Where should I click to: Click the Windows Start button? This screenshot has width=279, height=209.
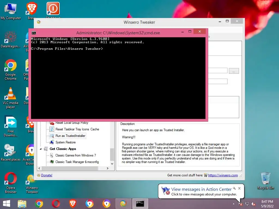click(7, 204)
